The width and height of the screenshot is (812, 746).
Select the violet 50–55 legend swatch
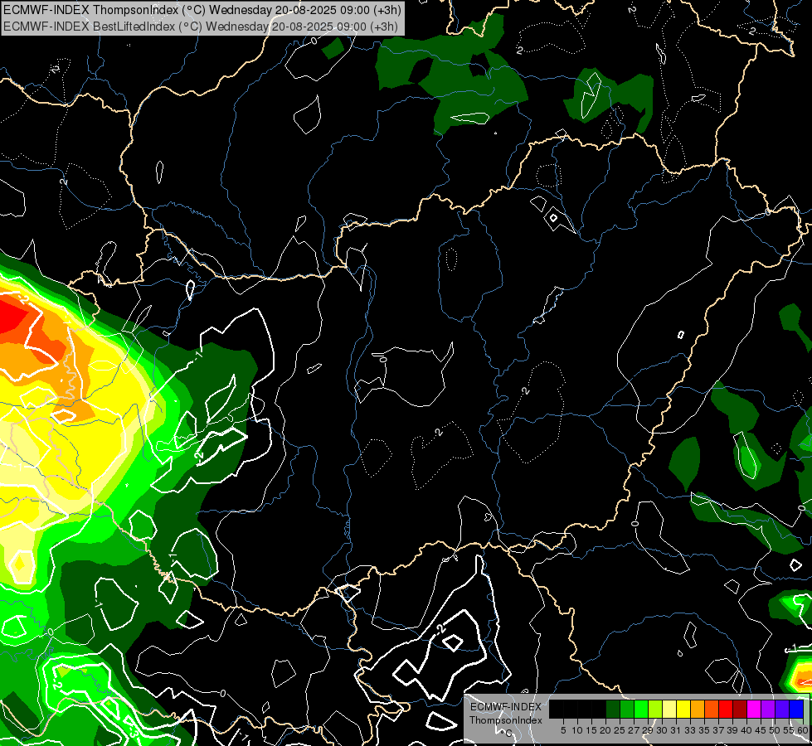pyautogui.click(x=782, y=709)
